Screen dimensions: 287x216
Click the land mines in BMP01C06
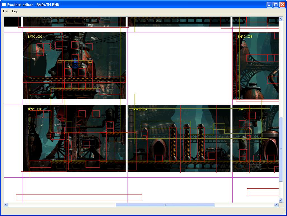point(255,166)
